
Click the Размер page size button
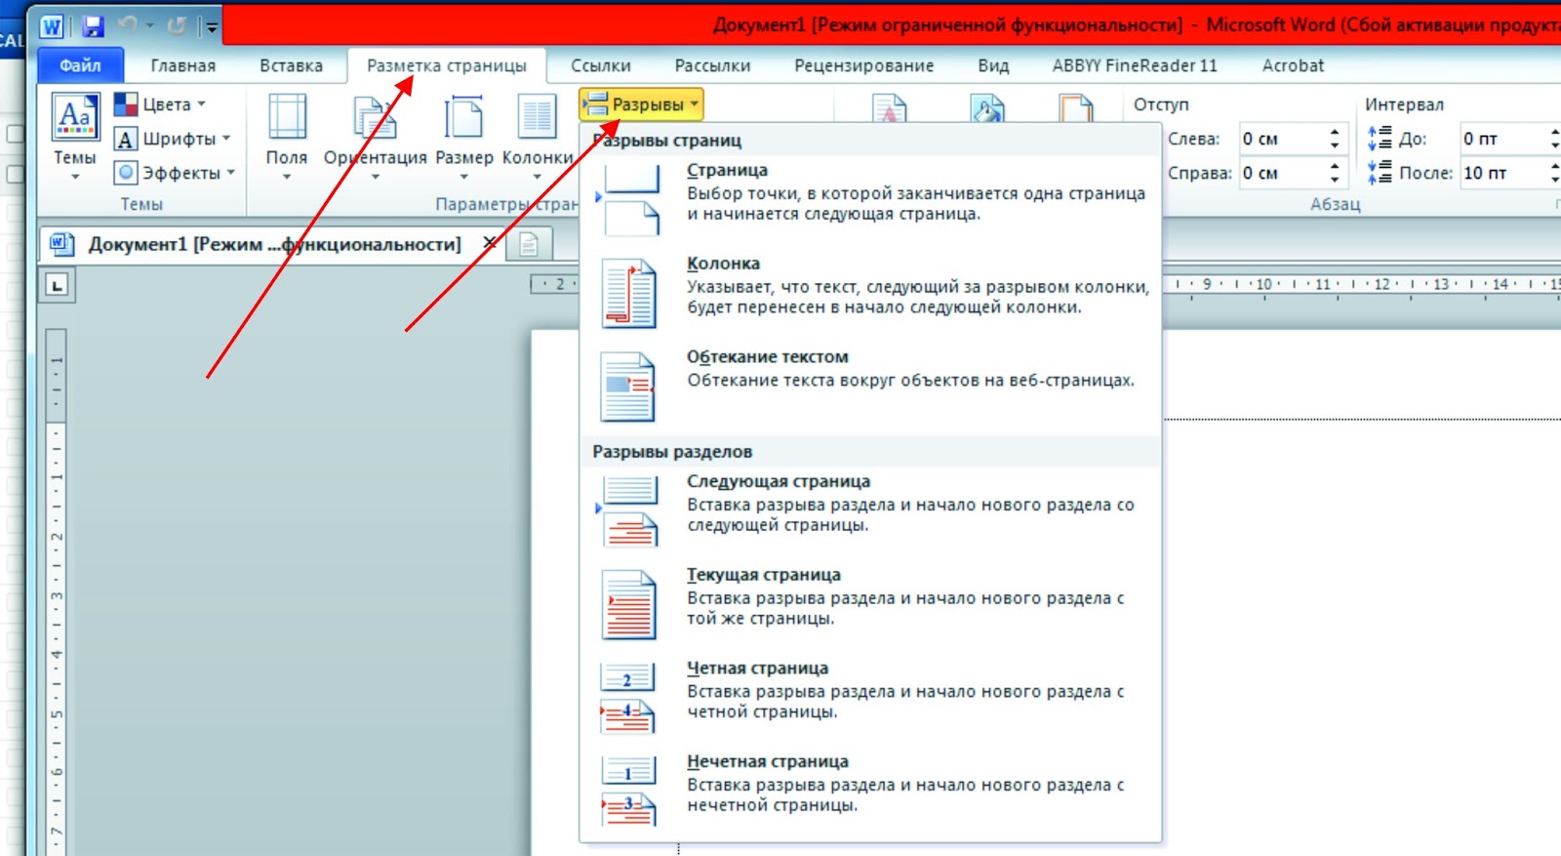coord(464,137)
